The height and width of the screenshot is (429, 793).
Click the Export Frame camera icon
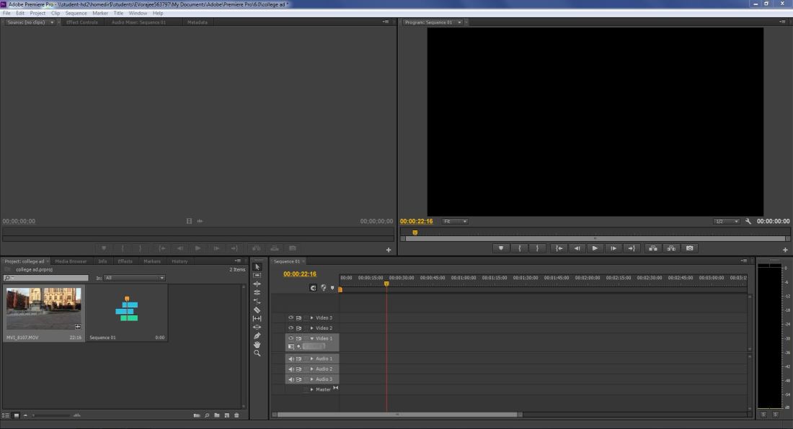point(690,248)
